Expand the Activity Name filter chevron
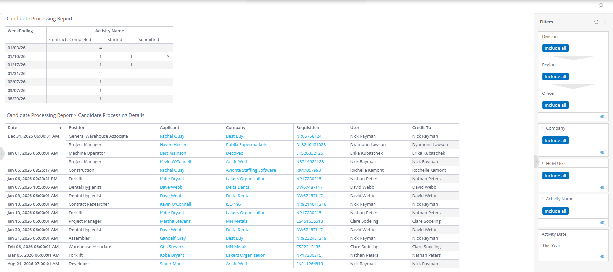This screenshot has width=613, height=272. tap(543, 198)
